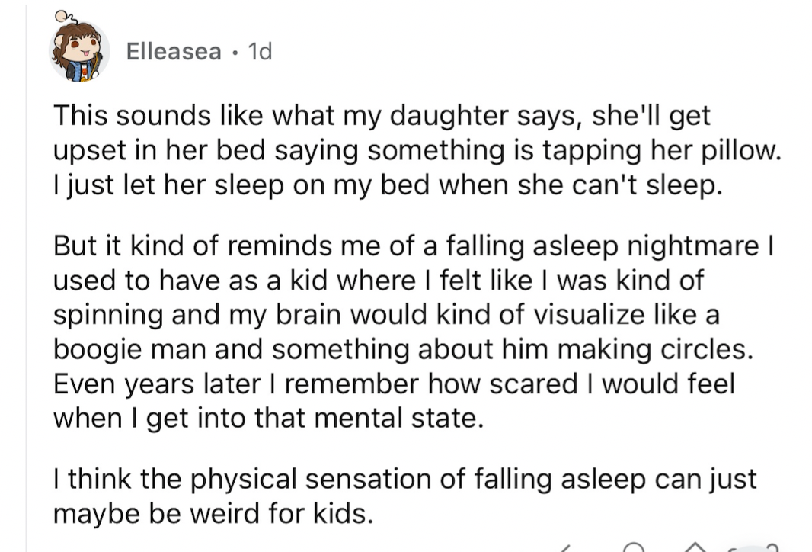Screen dimensions: 812x552
Task: Click the line 'when I get into that mental state.'
Action: coord(268,419)
